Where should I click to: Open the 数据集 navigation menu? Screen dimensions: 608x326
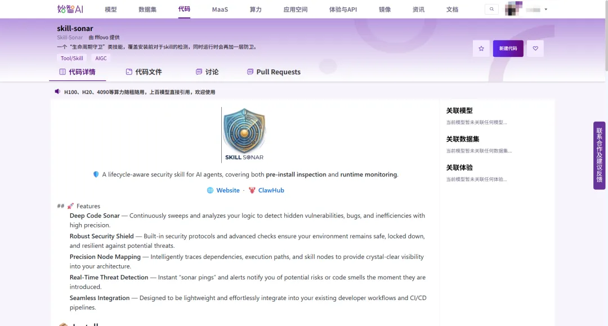click(147, 10)
